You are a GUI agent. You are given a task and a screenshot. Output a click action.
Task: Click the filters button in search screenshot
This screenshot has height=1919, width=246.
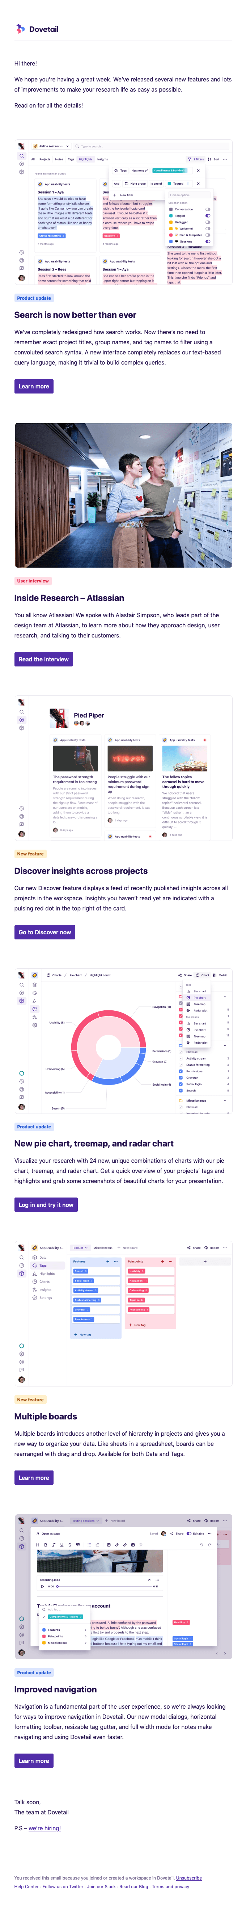[196, 159]
